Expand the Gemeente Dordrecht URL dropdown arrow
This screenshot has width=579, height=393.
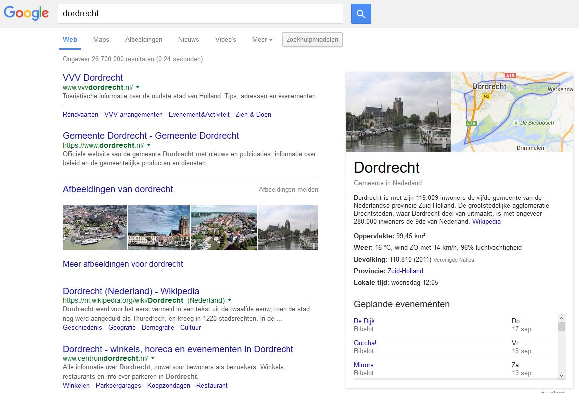point(149,145)
